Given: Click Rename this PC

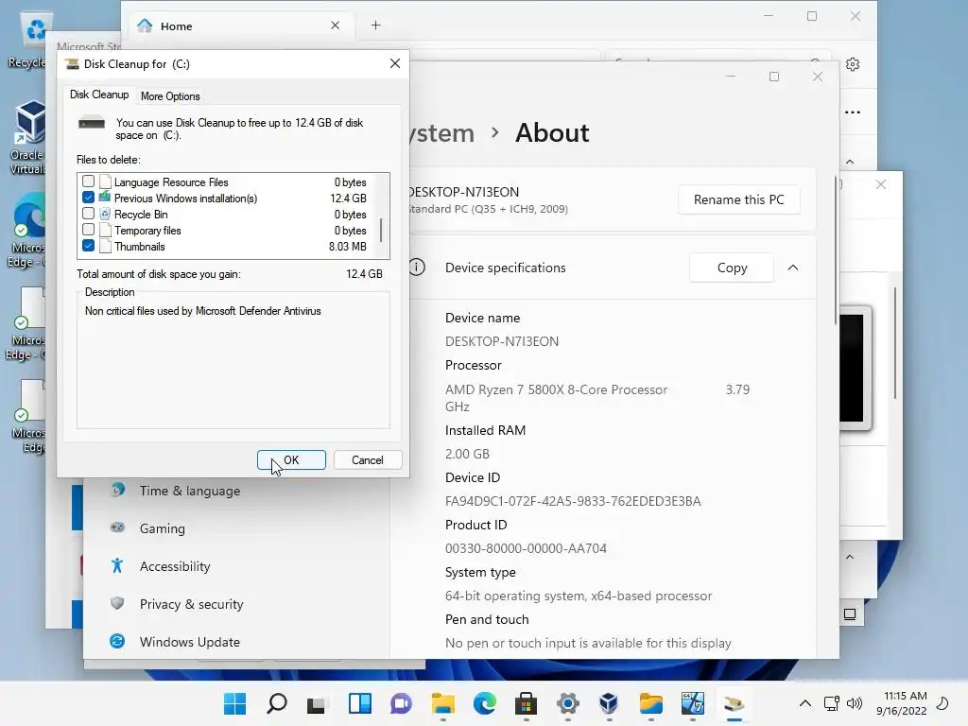Looking at the screenshot, I should (739, 199).
